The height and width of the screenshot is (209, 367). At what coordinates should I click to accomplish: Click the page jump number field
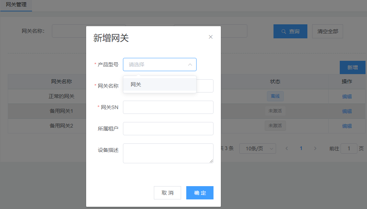349,149
